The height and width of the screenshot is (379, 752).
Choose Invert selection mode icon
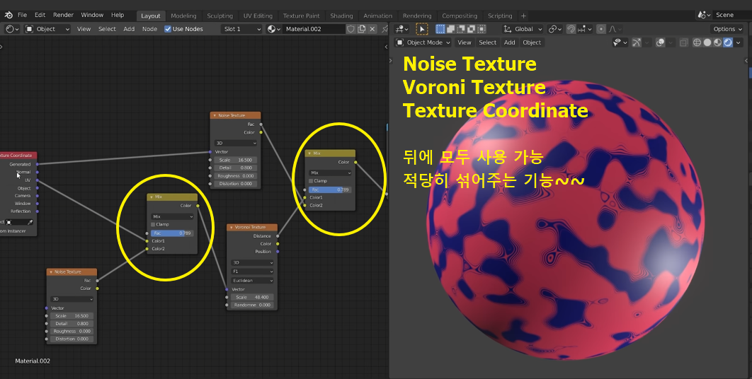(471, 29)
